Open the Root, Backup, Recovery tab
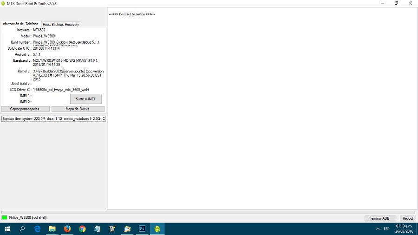The height and width of the screenshot is (235, 418). point(61,24)
